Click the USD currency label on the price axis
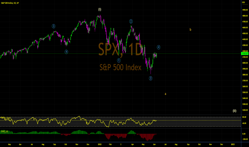The height and width of the screenshot is (147, 249). [243, 2]
